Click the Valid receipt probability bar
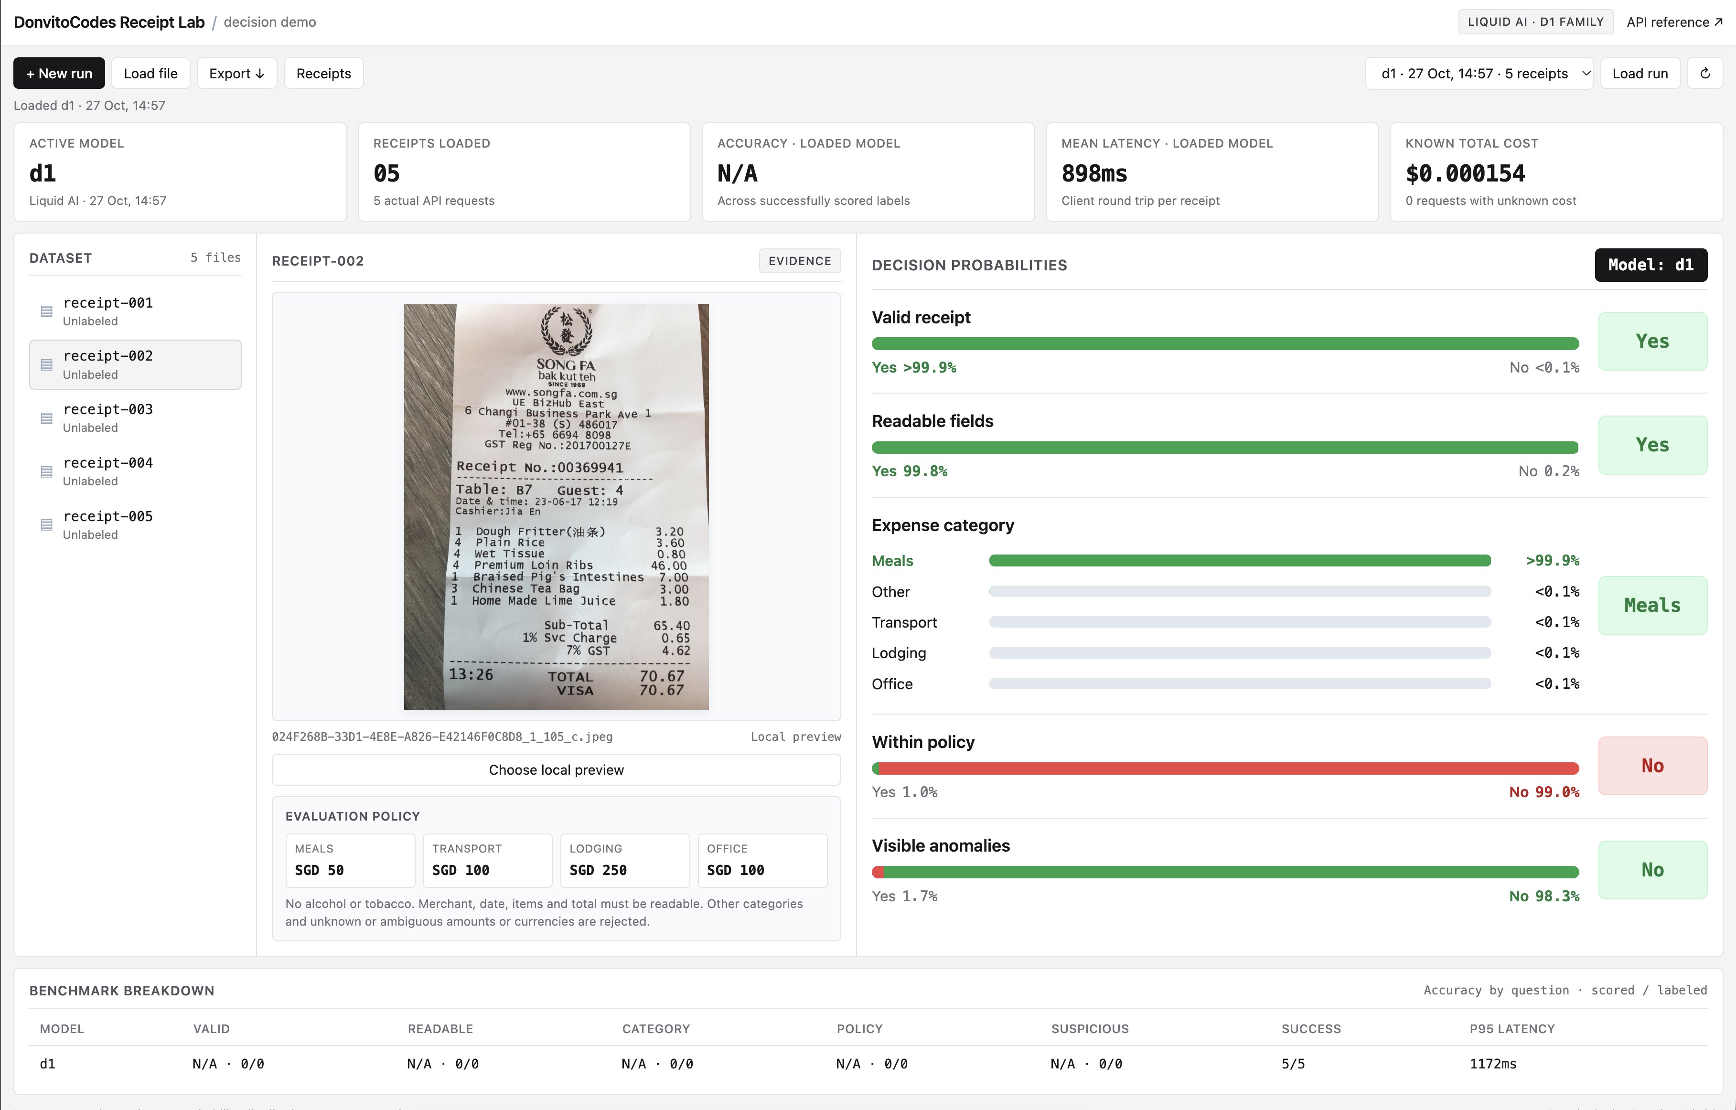Image resolution: width=1736 pixels, height=1110 pixels. [1225, 344]
